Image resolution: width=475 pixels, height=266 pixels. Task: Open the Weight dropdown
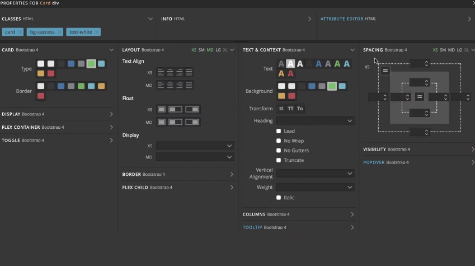316,187
